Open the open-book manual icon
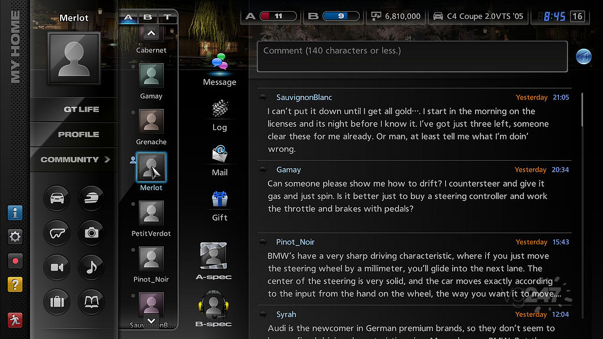 (91, 302)
